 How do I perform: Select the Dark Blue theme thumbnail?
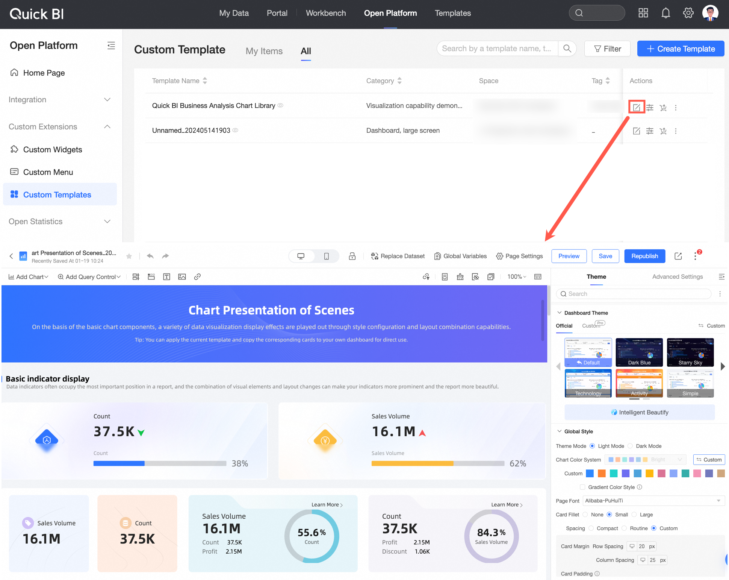(x=639, y=352)
